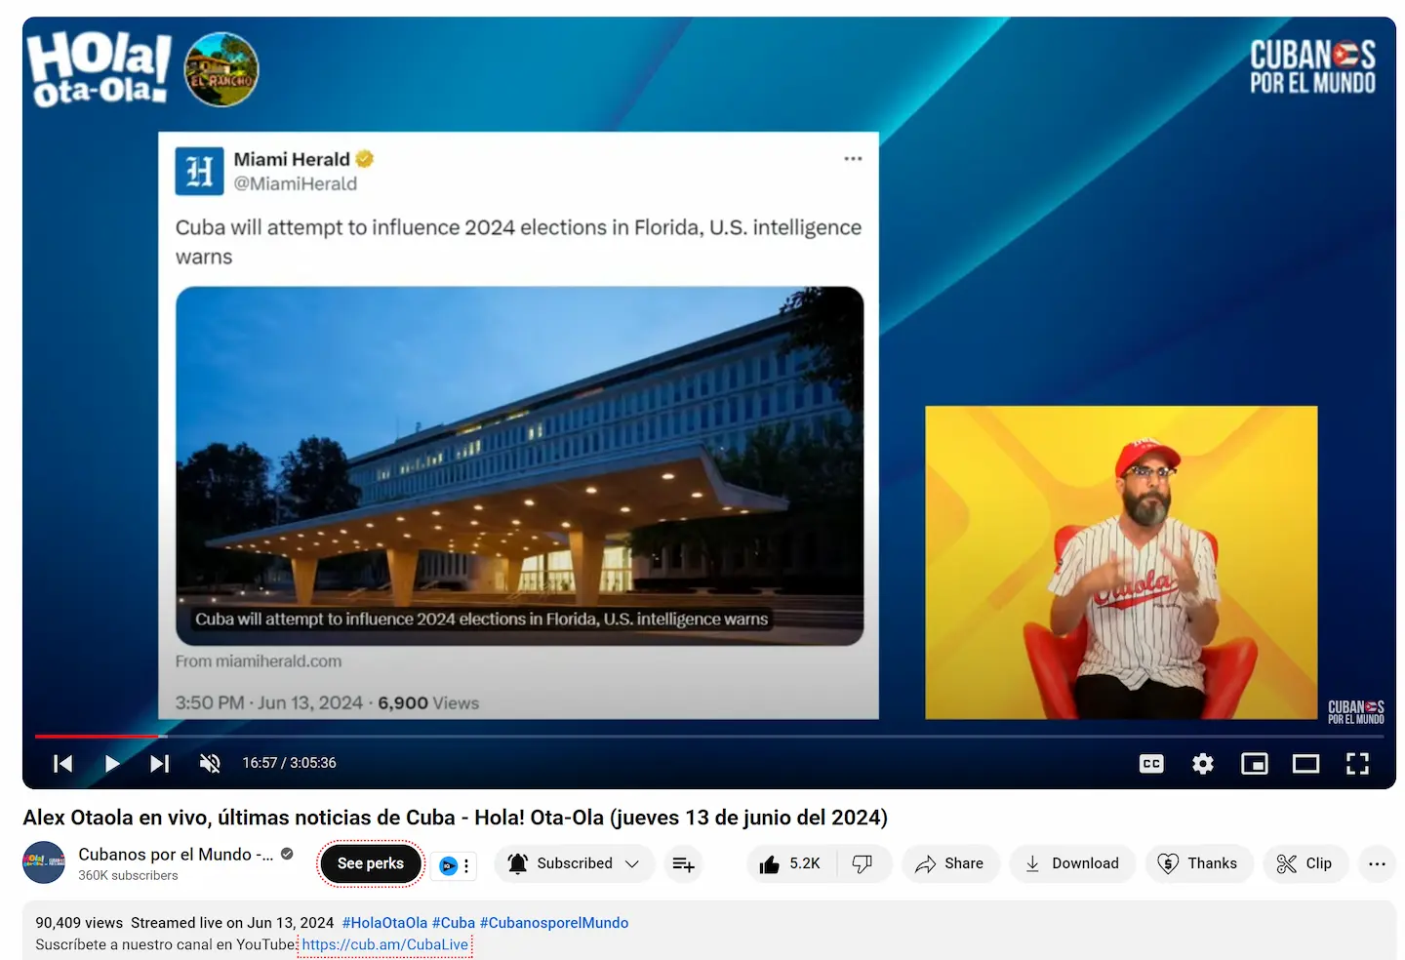Click the Subscribed bell icon
The image size is (1405, 960).
tap(518, 863)
